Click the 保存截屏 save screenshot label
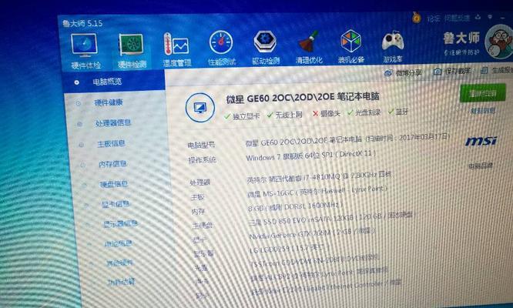Image resolution: width=513 pixels, height=308 pixels. click(458, 71)
